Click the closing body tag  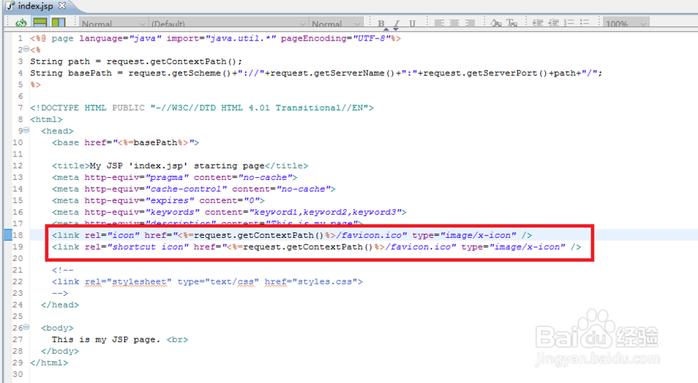(x=59, y=351)
